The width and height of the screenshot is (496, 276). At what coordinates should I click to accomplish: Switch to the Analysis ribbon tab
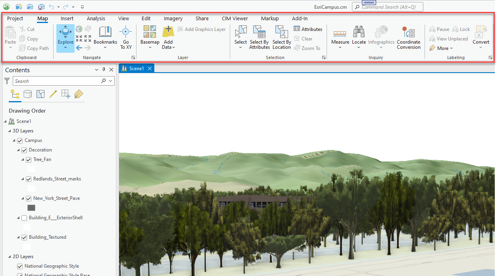click(x=96, y=18)
